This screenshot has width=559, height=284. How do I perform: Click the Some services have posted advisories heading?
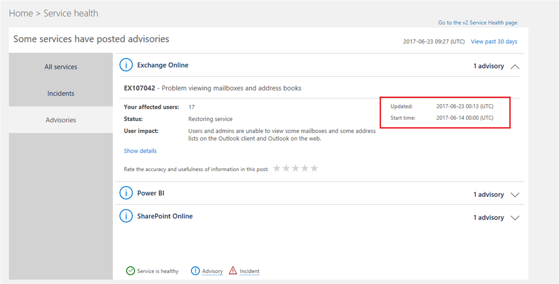pyautogui.click(x=91, y=39)
